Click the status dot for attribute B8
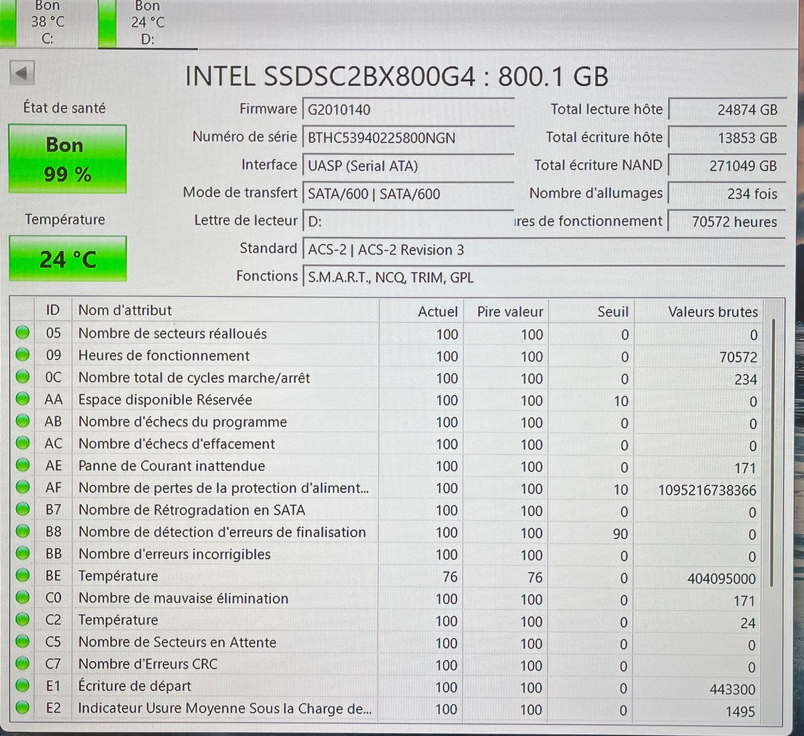Screen dimensions: 804x736 pyautogui.click(x=22, y=531)
